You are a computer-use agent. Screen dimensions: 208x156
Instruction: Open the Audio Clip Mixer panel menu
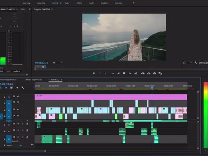[17, 9]
